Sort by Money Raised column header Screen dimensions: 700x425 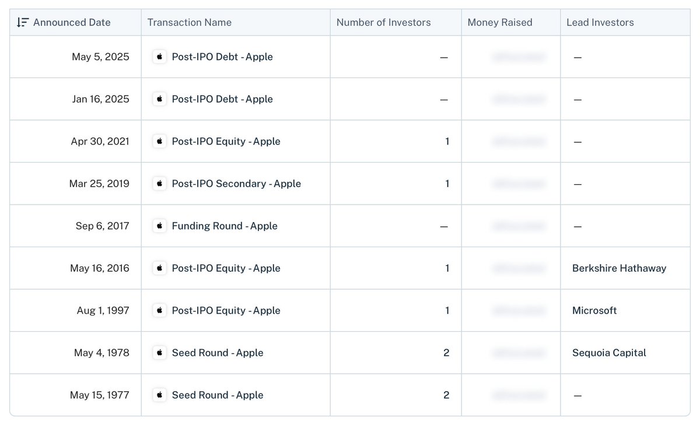tap(500, 22)
